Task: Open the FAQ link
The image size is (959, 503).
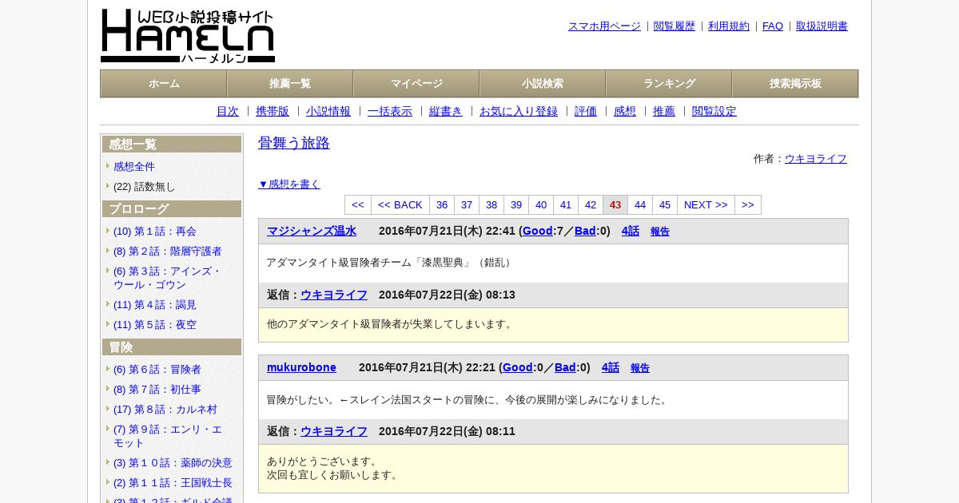Action: pos(773,26)
